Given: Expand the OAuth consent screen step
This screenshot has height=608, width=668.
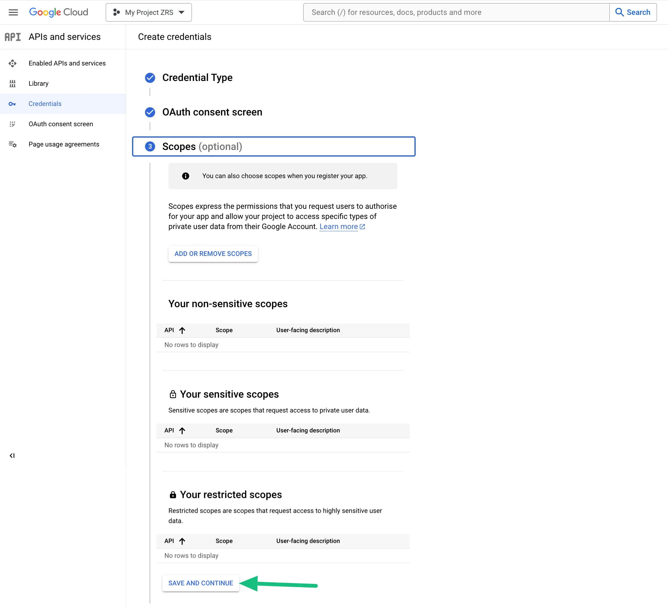Looking at the screenshot, I should click(212, 112).
